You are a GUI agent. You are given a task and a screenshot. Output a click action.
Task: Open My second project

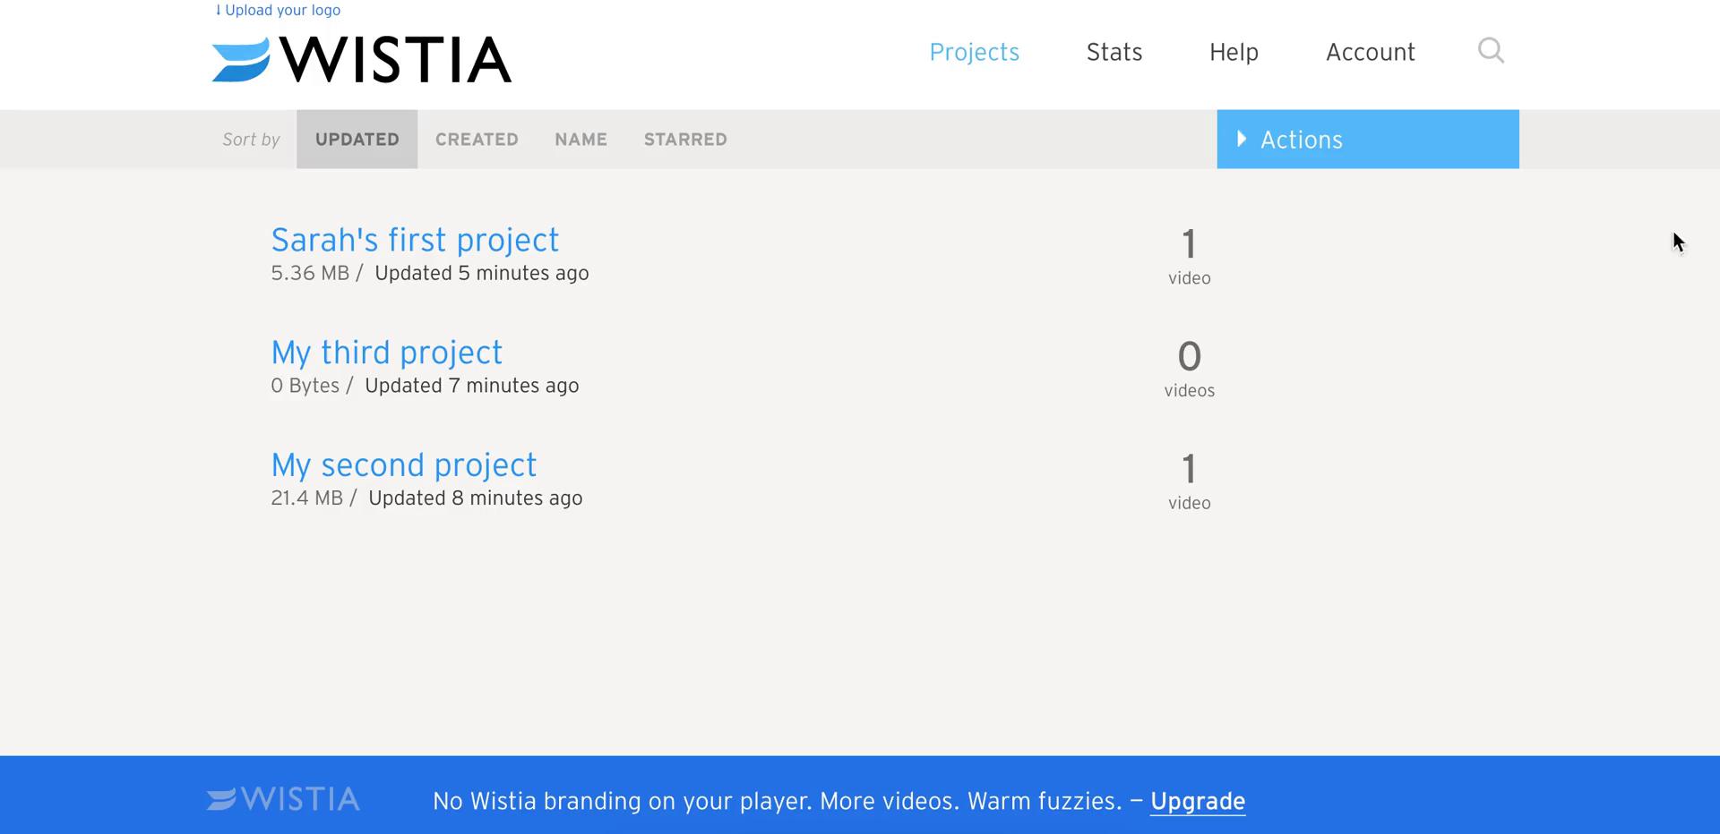404,465
